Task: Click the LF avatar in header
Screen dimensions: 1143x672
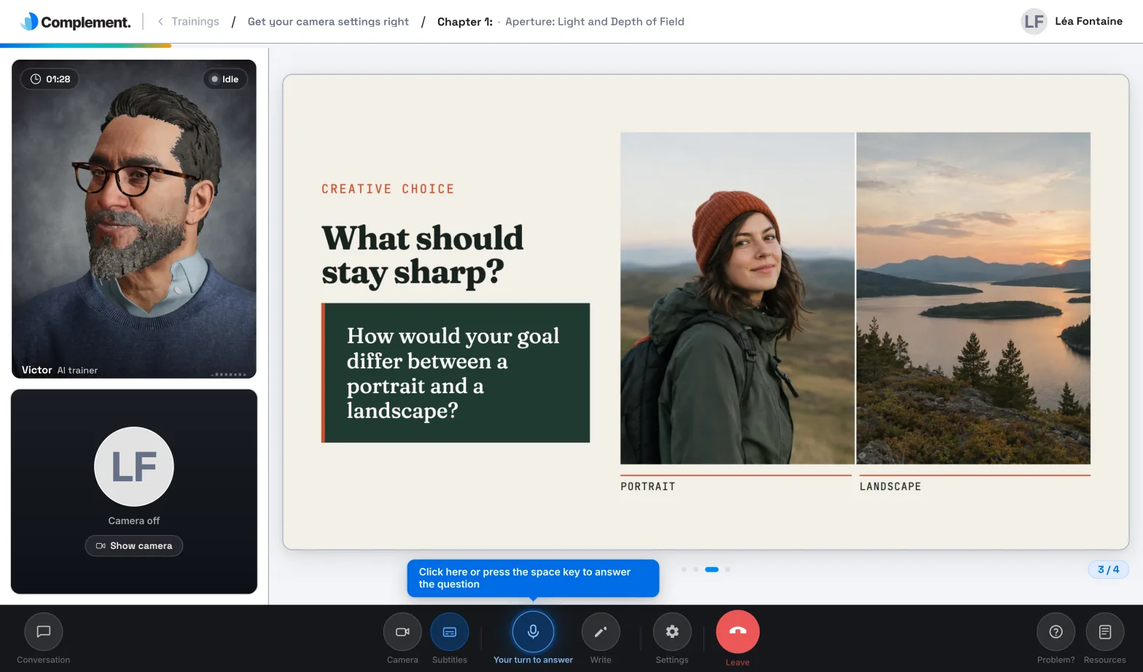Action: [1034, 22]
